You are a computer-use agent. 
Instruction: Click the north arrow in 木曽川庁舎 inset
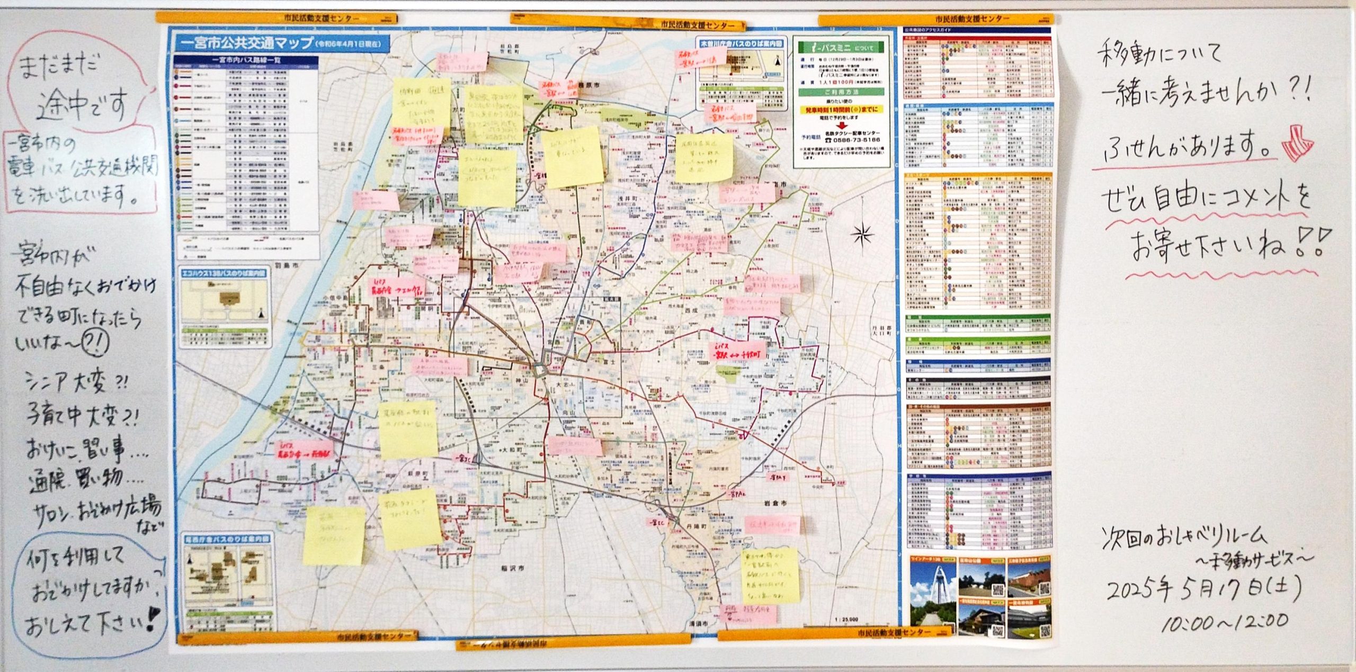pyautogui.click(x=777, y=60)
